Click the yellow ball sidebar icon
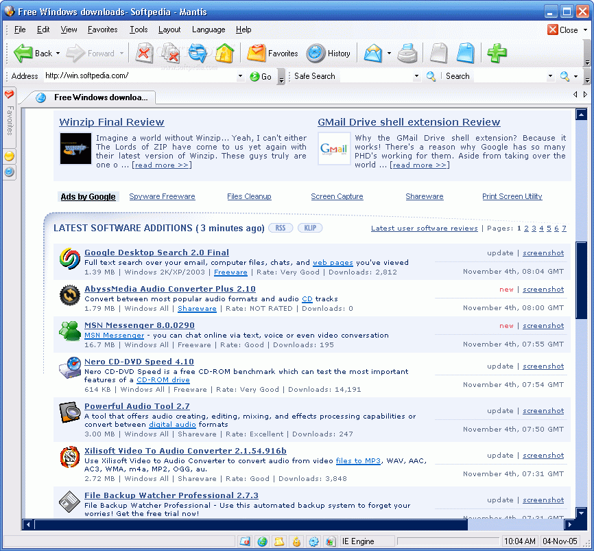This screenshot has height=551, width=594. pyautogui.click(x=9, y=156)
